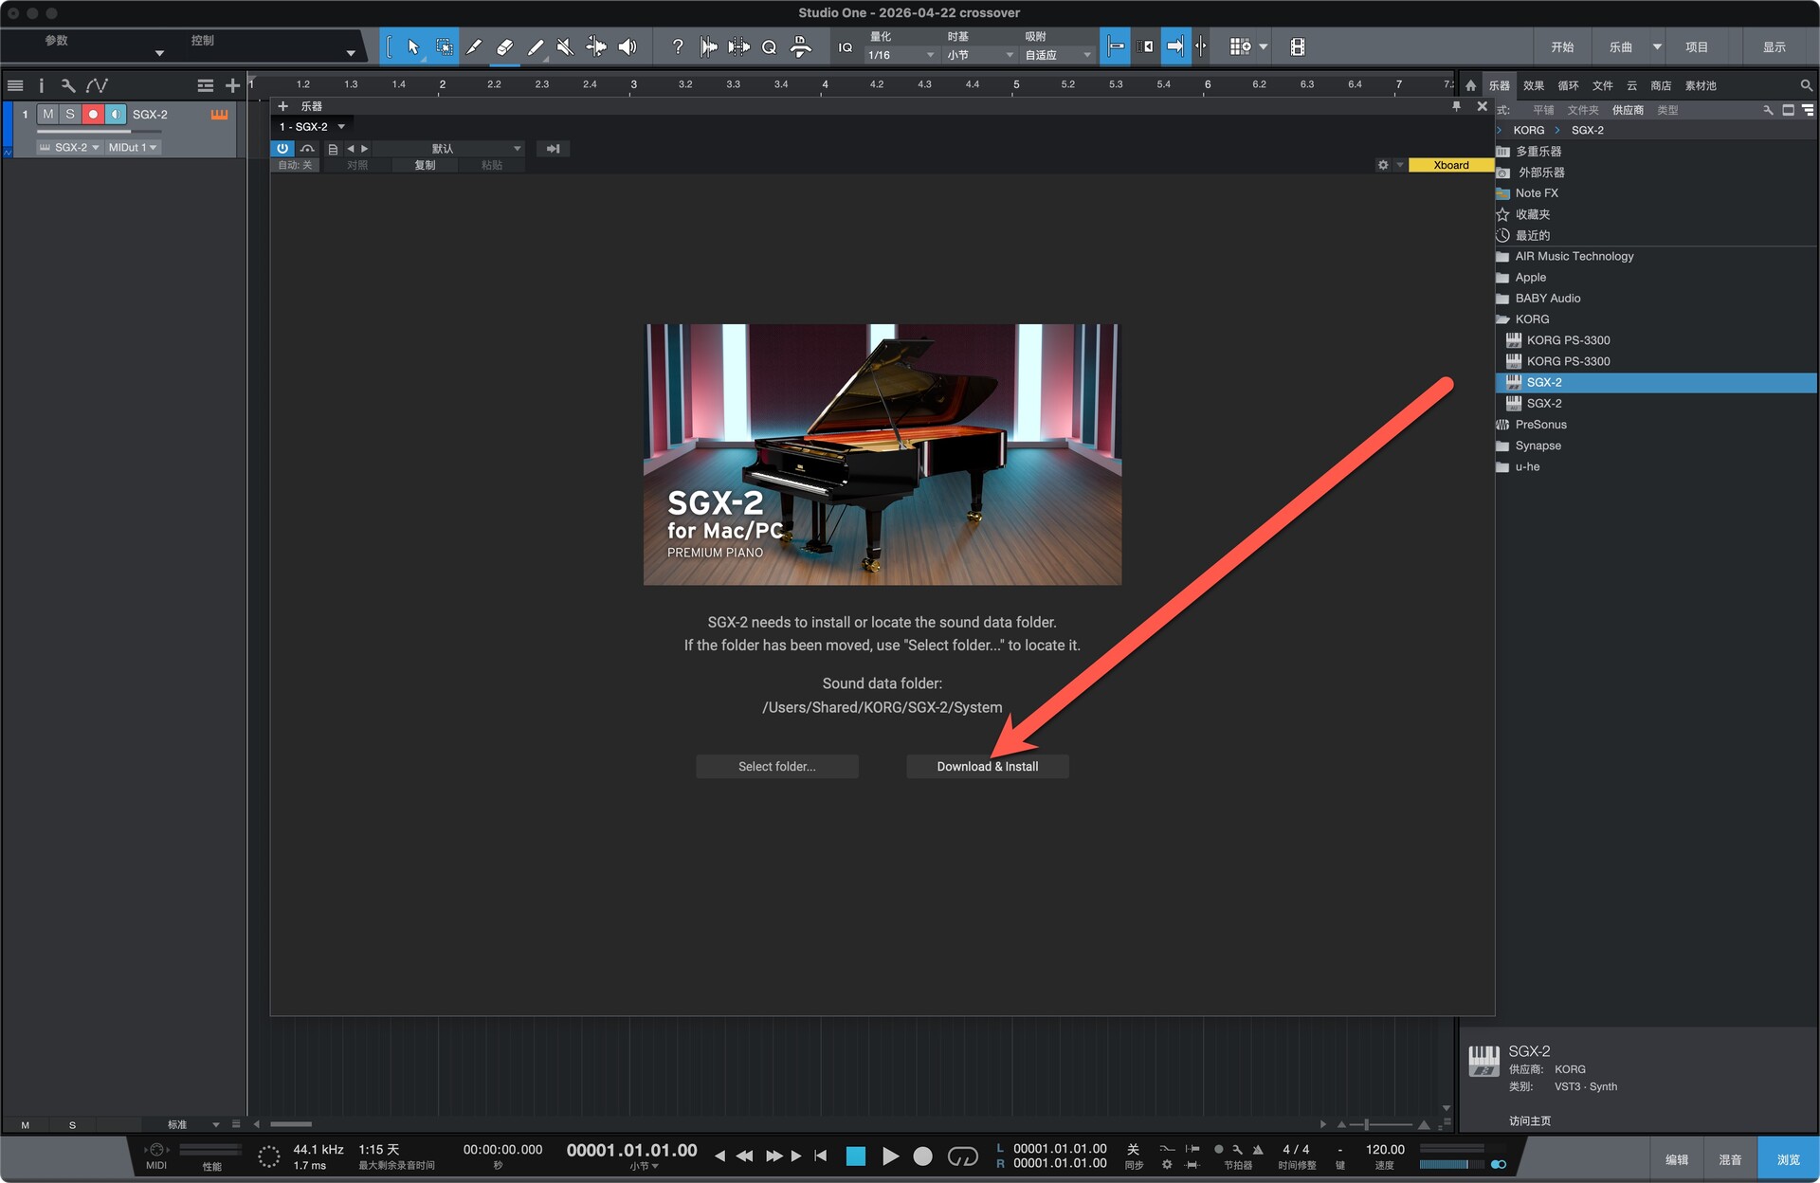
Task: Open the timebase 小节 dropdown
Action: [979, 55]
